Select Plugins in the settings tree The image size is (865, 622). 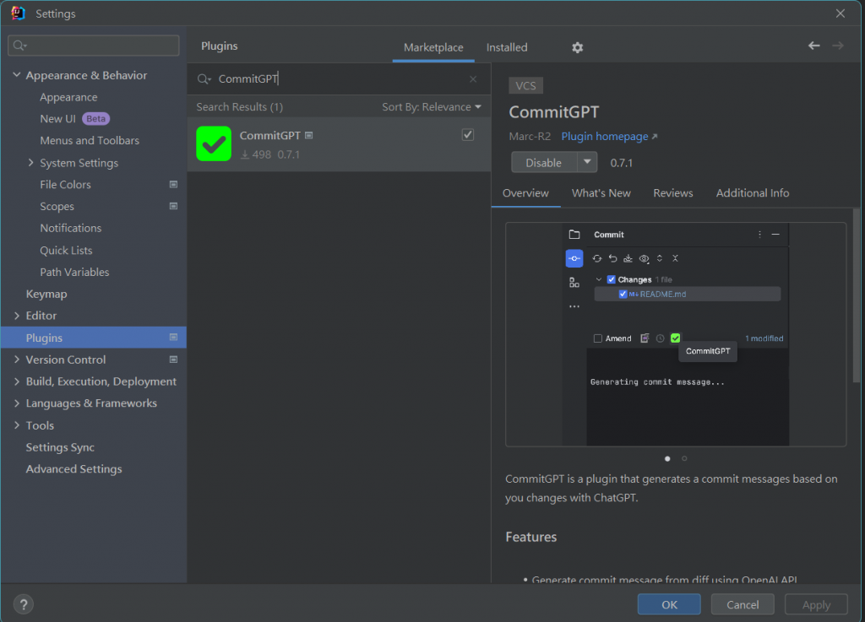pyautogui.click(x=93, y=338)
